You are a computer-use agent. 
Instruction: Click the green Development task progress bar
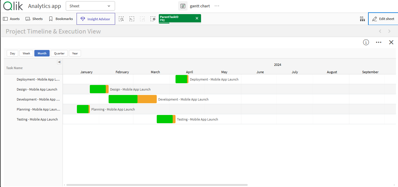click(123, 99)
